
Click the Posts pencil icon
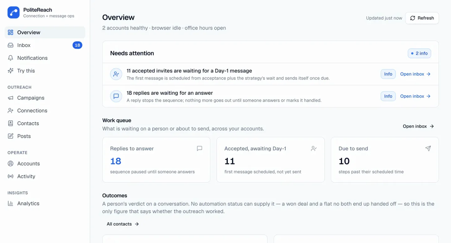pos(11,136)
